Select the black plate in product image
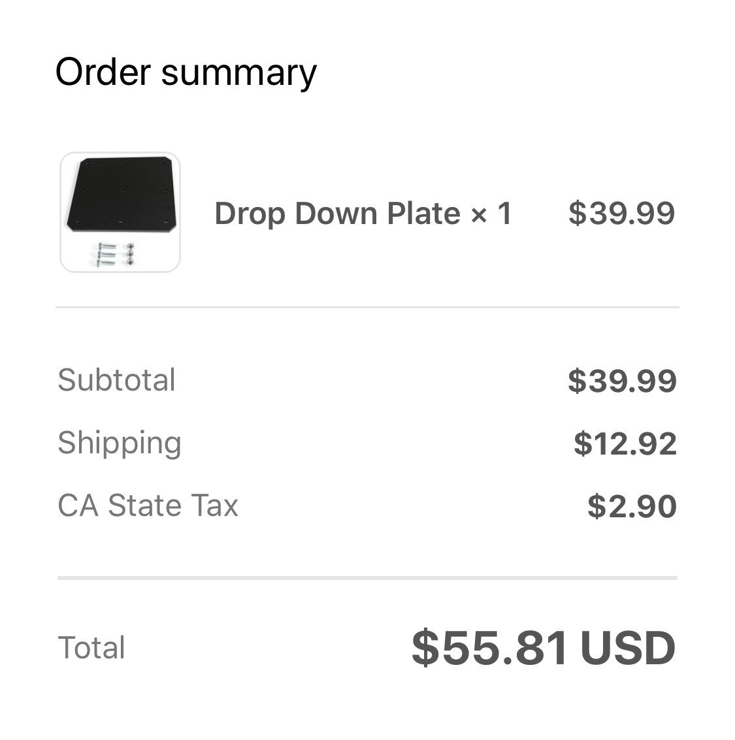Image resolution: width=735 pixels, height=740 pixels. click(123, 195)
